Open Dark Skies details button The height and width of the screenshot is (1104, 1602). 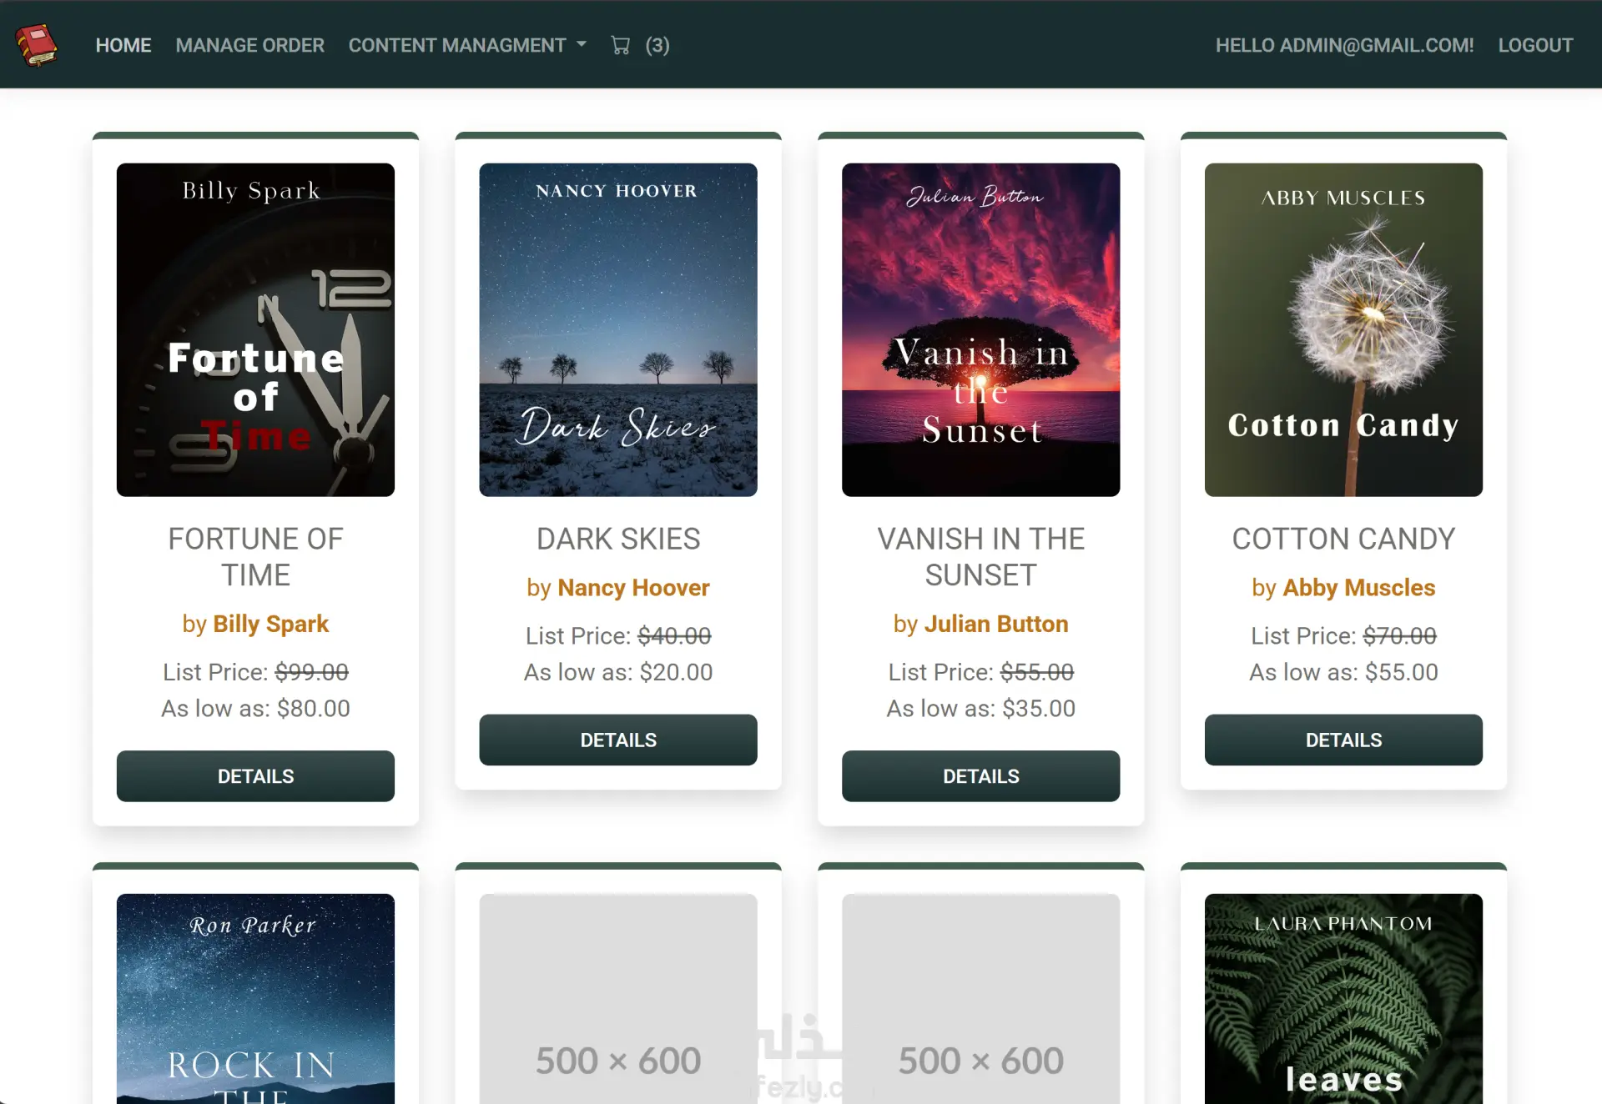[617, 740]
